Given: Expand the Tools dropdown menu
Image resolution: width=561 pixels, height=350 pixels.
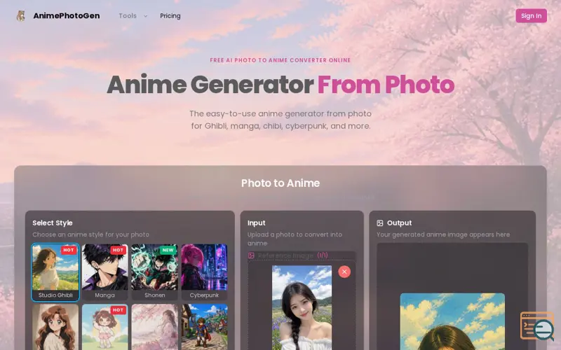Looking at the screenshot, I should pyautogui.click(x=133, y=15).
